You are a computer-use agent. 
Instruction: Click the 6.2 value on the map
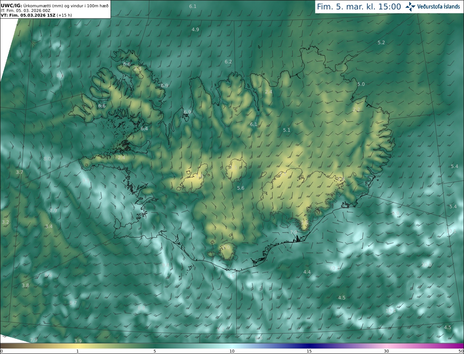228,62
